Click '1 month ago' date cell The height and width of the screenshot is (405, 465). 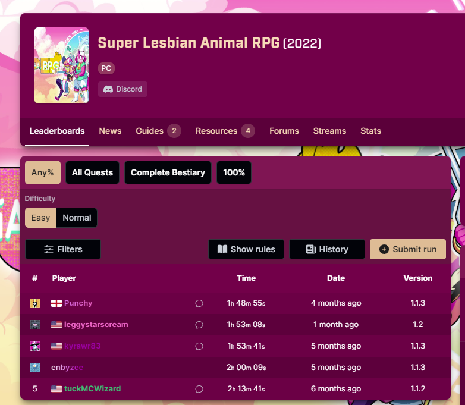click(x=336, y=325)
